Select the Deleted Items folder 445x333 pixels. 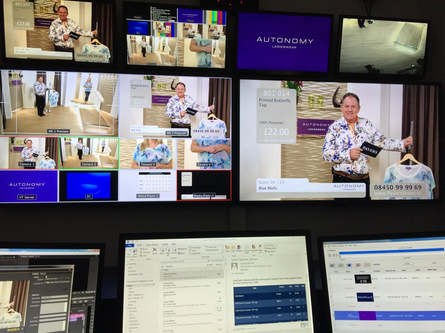[135, 275]
